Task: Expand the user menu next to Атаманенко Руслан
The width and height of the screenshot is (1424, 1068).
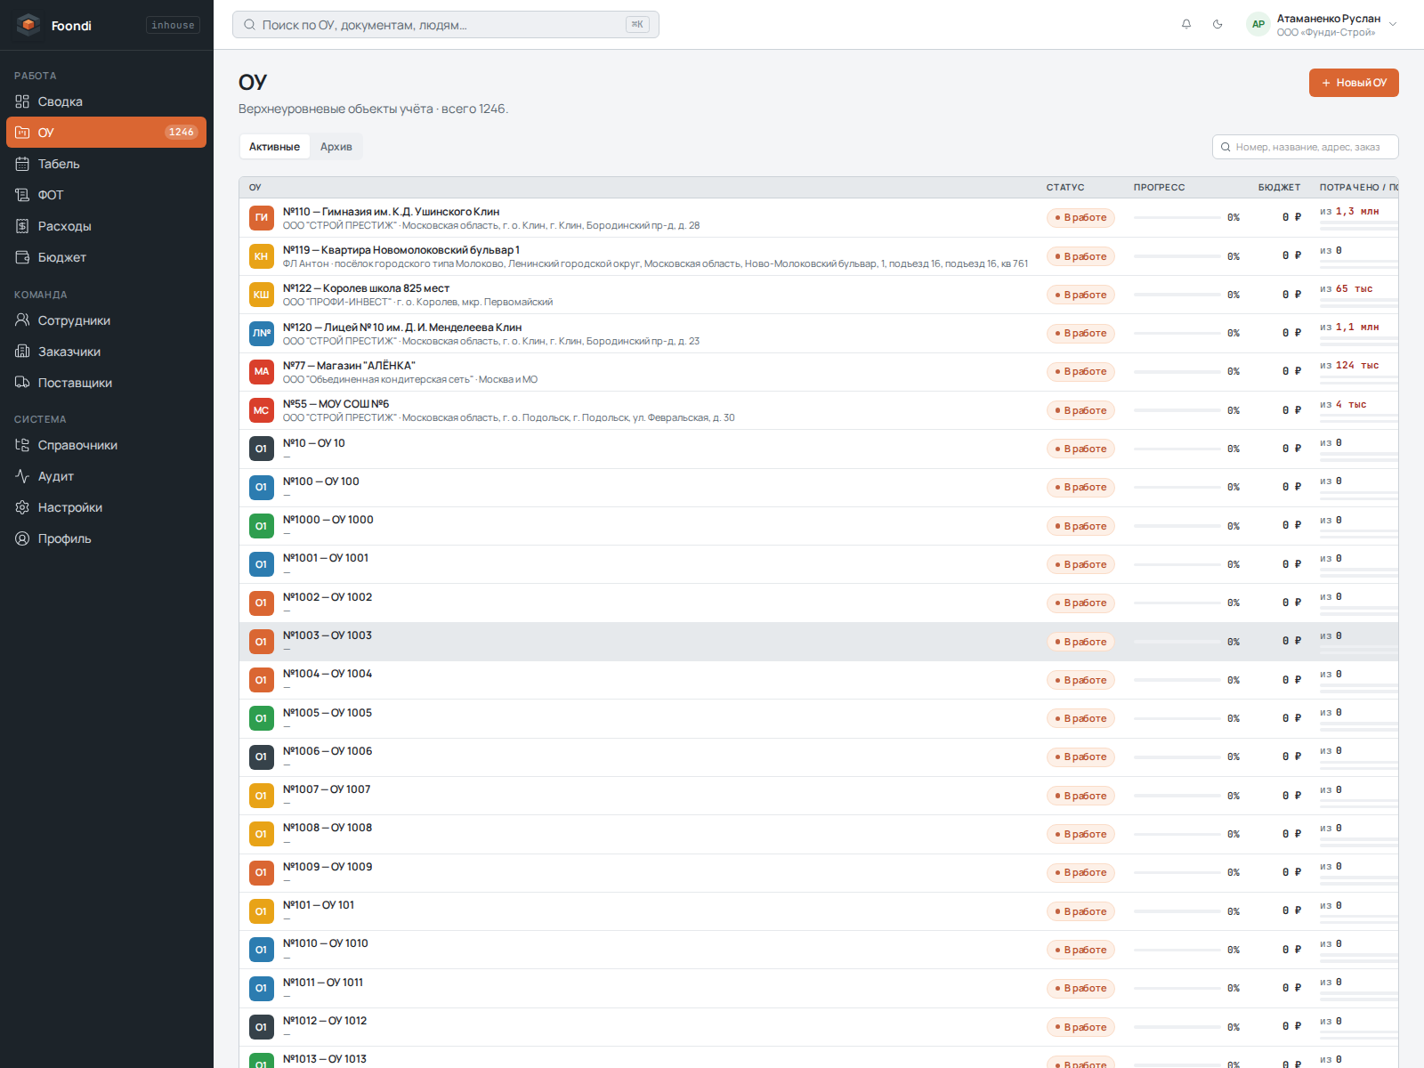Action: (1393, 25)
